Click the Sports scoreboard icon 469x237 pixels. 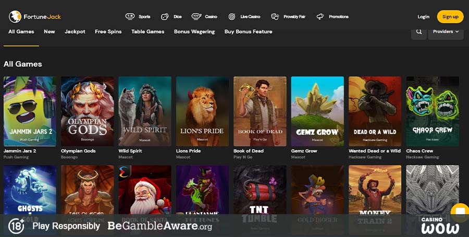(130, 17)
